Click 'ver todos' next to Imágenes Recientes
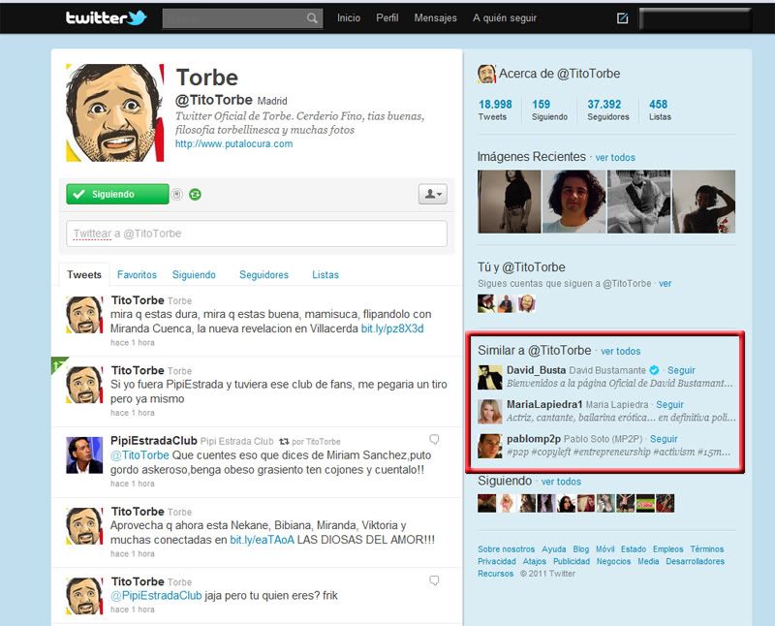775x626 pixels. 615,158
